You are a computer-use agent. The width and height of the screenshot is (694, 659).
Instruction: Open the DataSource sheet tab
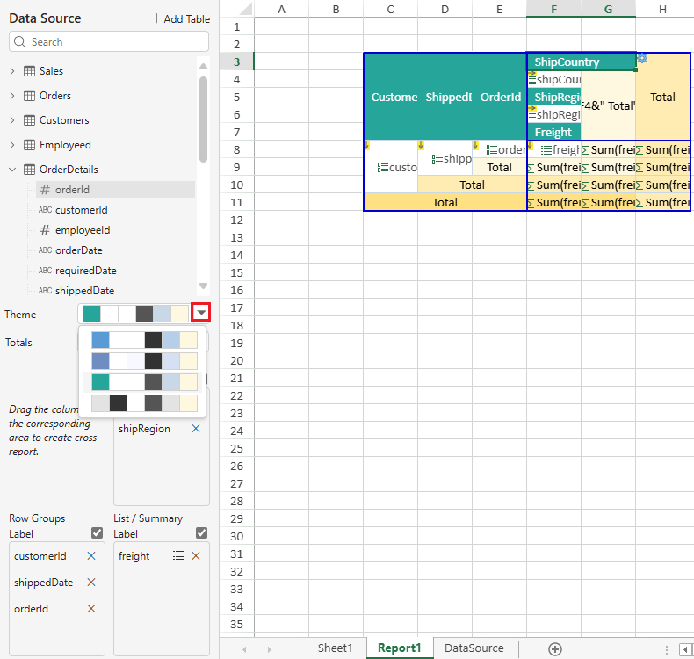pos(474,648)
